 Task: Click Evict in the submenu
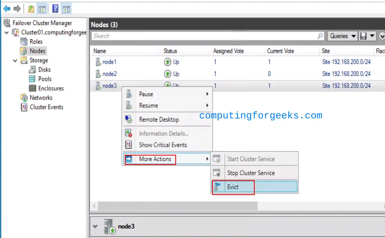tap(254, 187)
